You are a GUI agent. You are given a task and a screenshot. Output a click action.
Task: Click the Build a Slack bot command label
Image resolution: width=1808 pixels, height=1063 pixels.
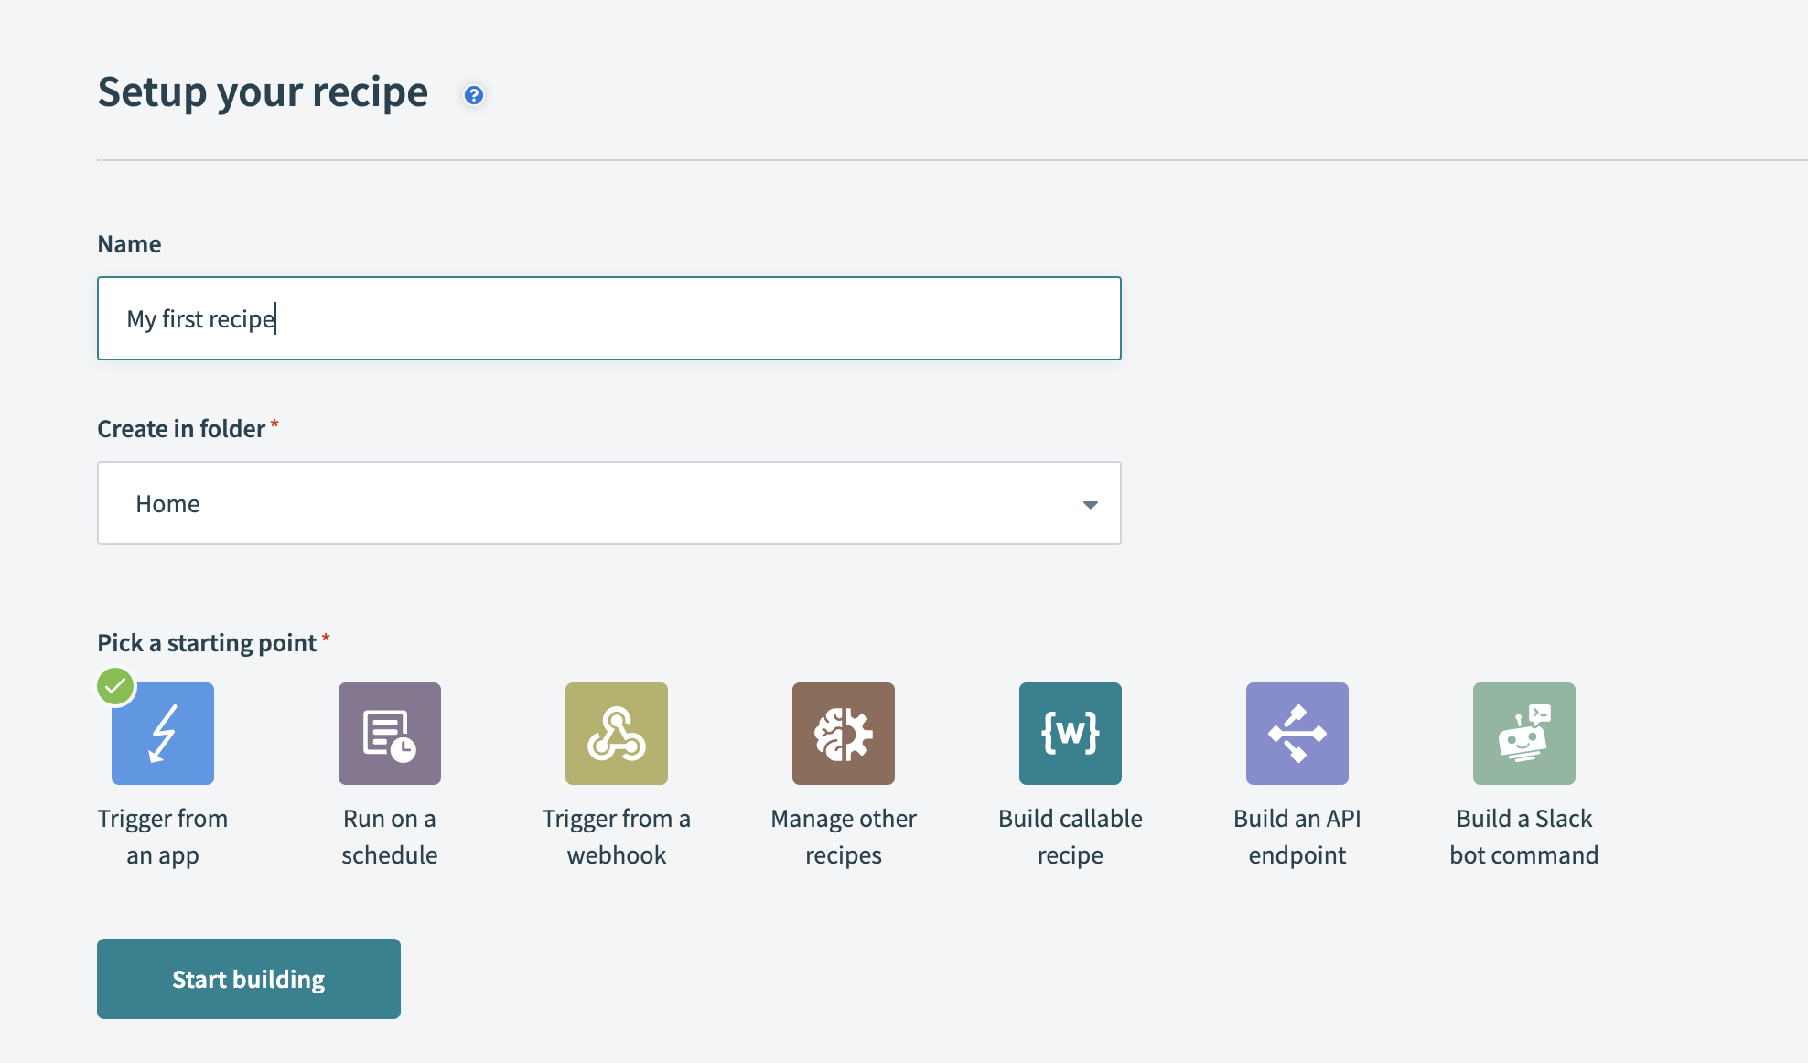pyautogui.click(x=1523, y=836)
